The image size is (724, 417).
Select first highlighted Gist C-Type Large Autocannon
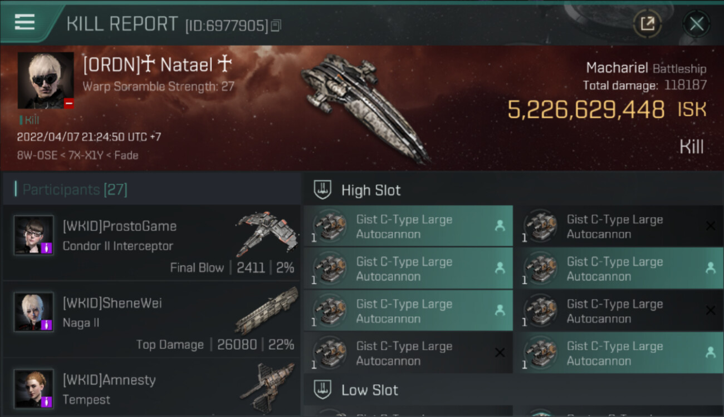[408, 226]
